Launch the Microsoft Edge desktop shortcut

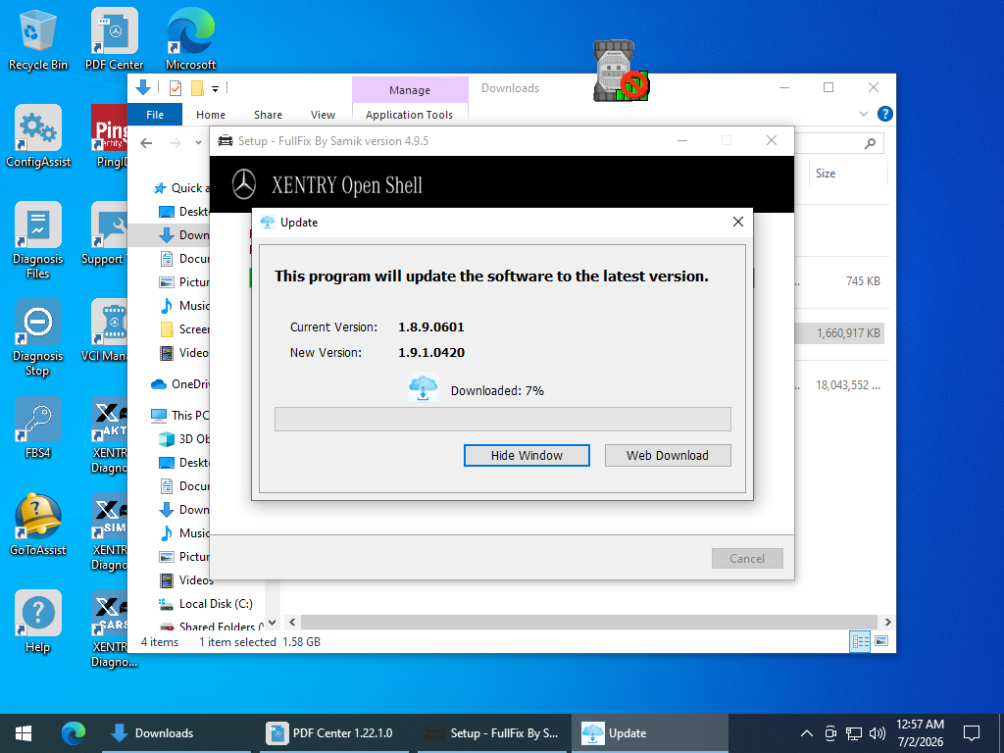[x=190, y=39]
